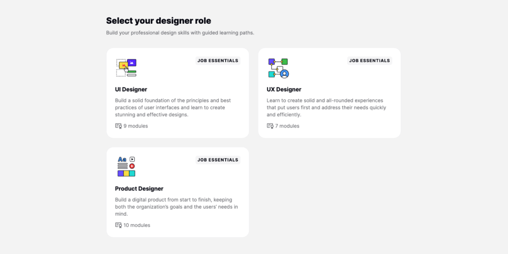Click the 9 modules label

point(135,126)
